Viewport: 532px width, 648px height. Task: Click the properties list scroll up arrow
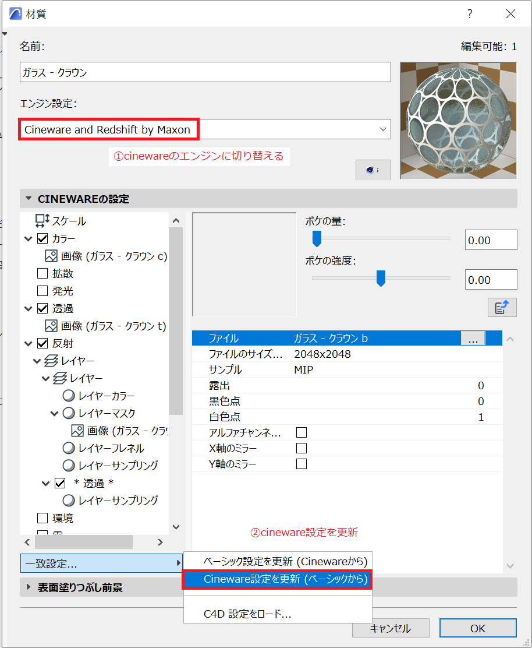coord(510,339)
